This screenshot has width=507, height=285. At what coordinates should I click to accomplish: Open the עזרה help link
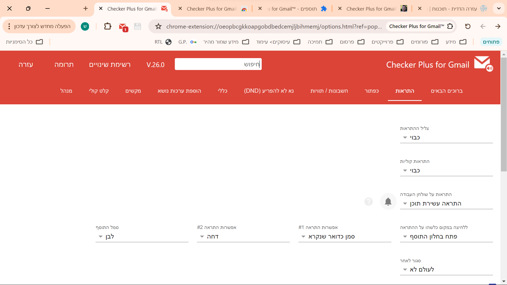[x=26, y=64]
